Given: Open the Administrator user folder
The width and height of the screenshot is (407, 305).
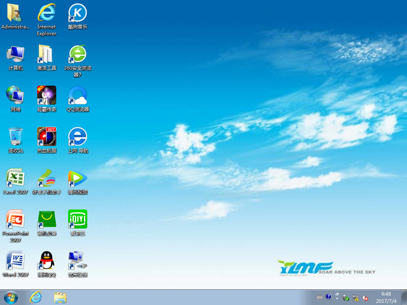Looking at the screenshot, I should [15, 13].
